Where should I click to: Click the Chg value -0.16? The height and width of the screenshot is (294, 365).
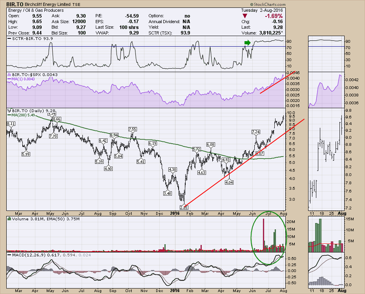(277, 22)
